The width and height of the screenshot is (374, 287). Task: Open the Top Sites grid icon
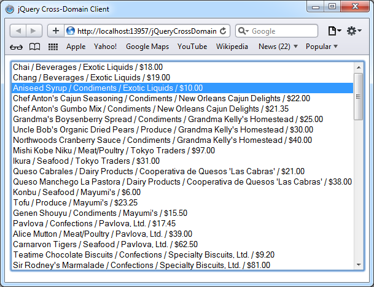(x=53, y=47)
